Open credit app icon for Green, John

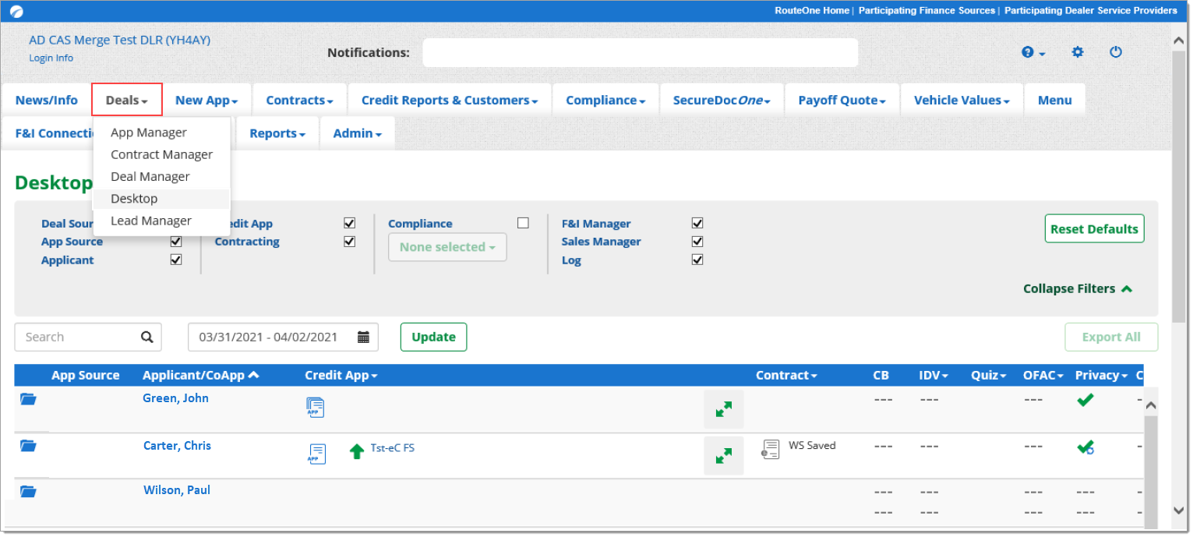(316, 408)
